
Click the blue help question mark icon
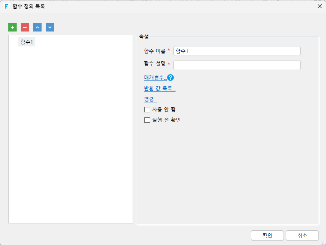(170, 78)
